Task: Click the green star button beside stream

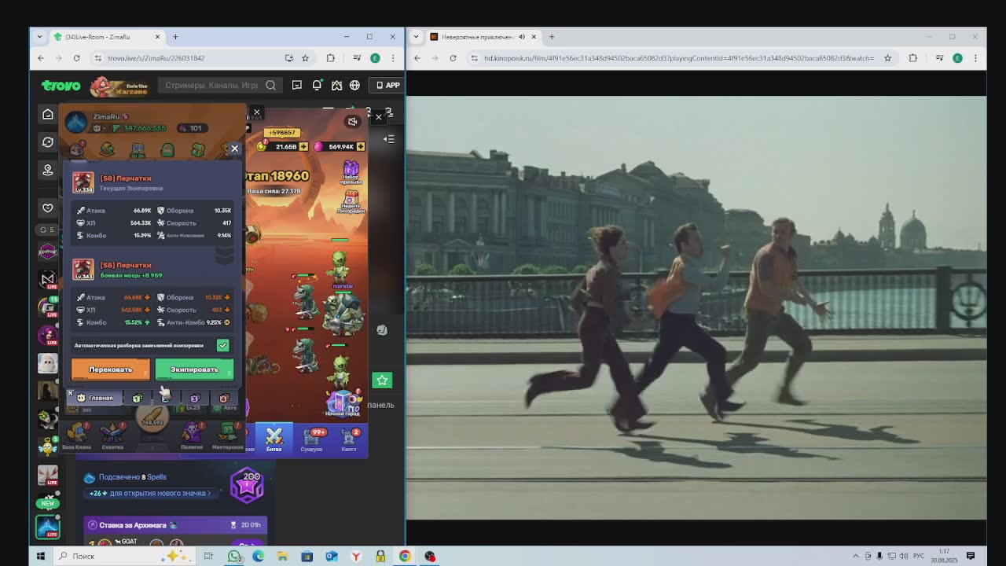Action: (x=382, y=380)
